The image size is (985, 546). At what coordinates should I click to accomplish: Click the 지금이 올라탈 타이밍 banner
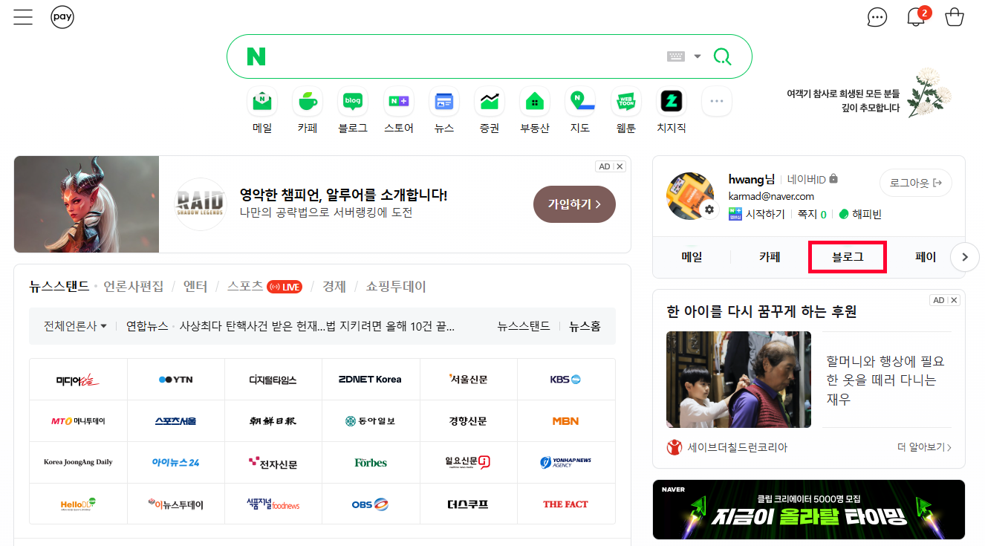click(x=809, y=510)
